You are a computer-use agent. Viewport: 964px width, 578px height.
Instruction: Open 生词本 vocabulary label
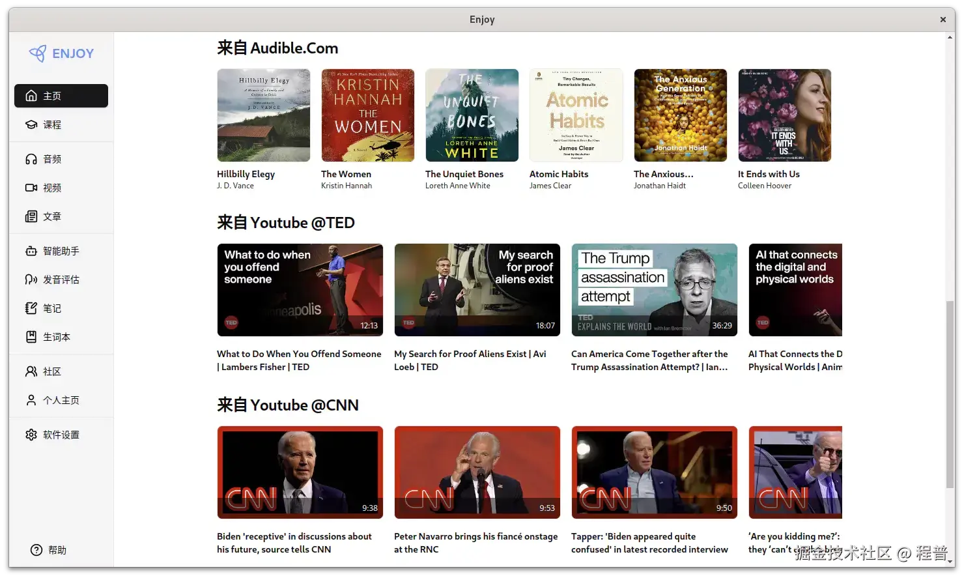tap(57, 337)
